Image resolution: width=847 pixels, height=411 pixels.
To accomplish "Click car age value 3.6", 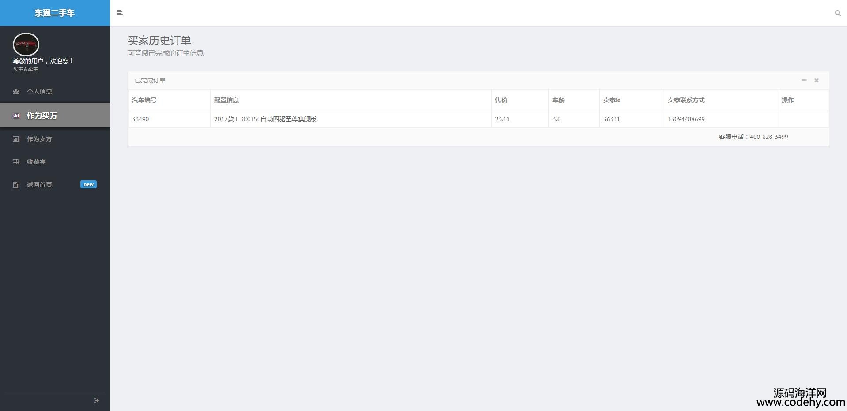I will tap(556, 119).
